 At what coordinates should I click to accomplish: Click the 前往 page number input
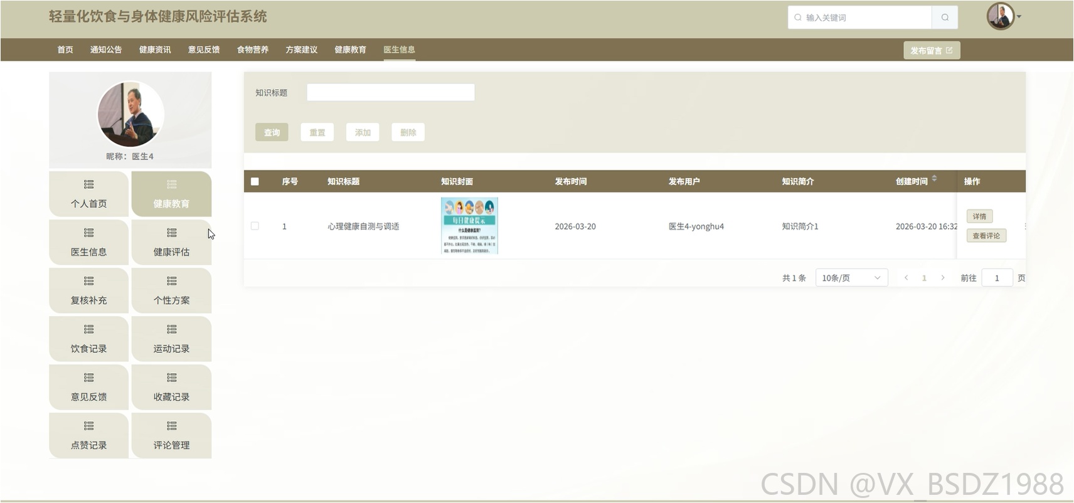click(997, 278)
